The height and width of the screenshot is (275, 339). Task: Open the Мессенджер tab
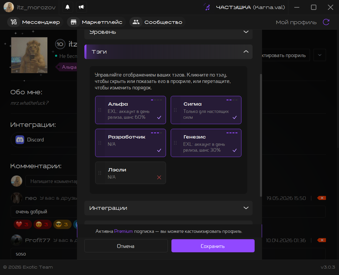point(35,22)
